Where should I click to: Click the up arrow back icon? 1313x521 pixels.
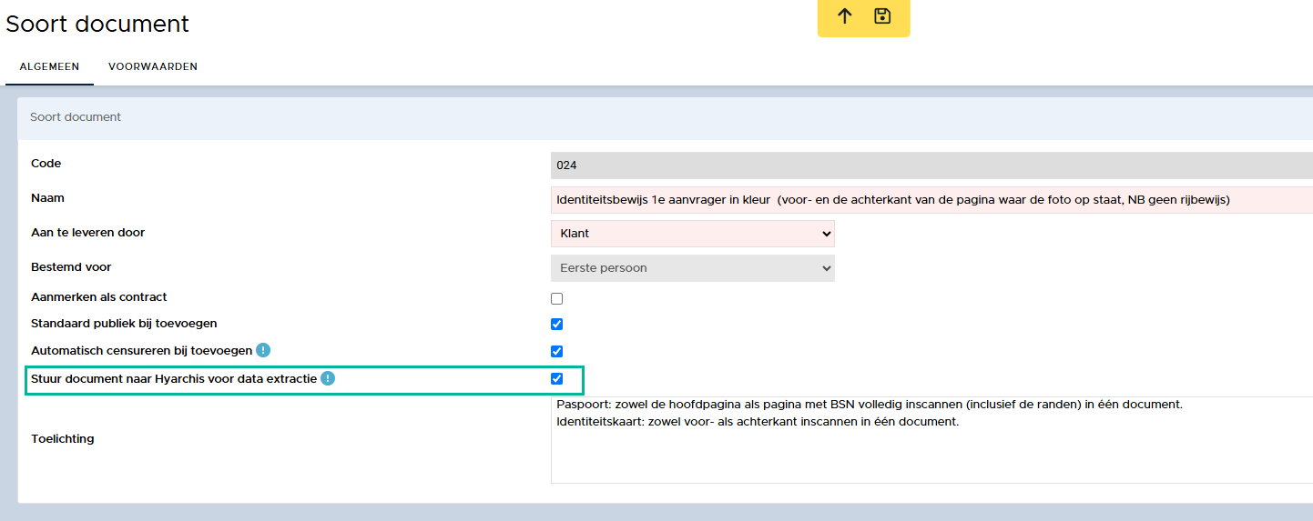845,15
